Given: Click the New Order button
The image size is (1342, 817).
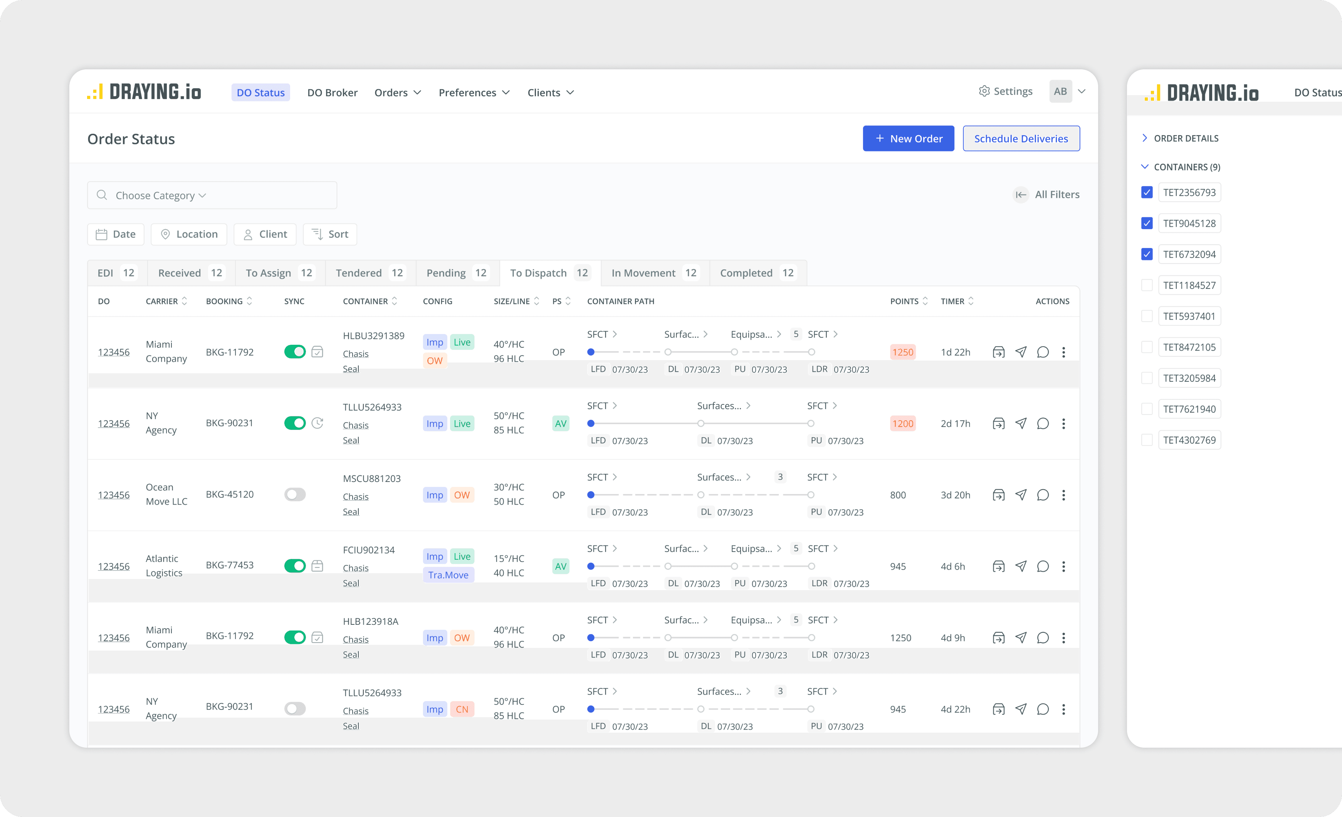Looking at the screenshot, I should 908,138.
